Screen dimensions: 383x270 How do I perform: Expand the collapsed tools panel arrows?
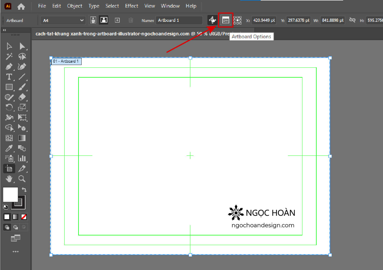(x=4, y=30)
